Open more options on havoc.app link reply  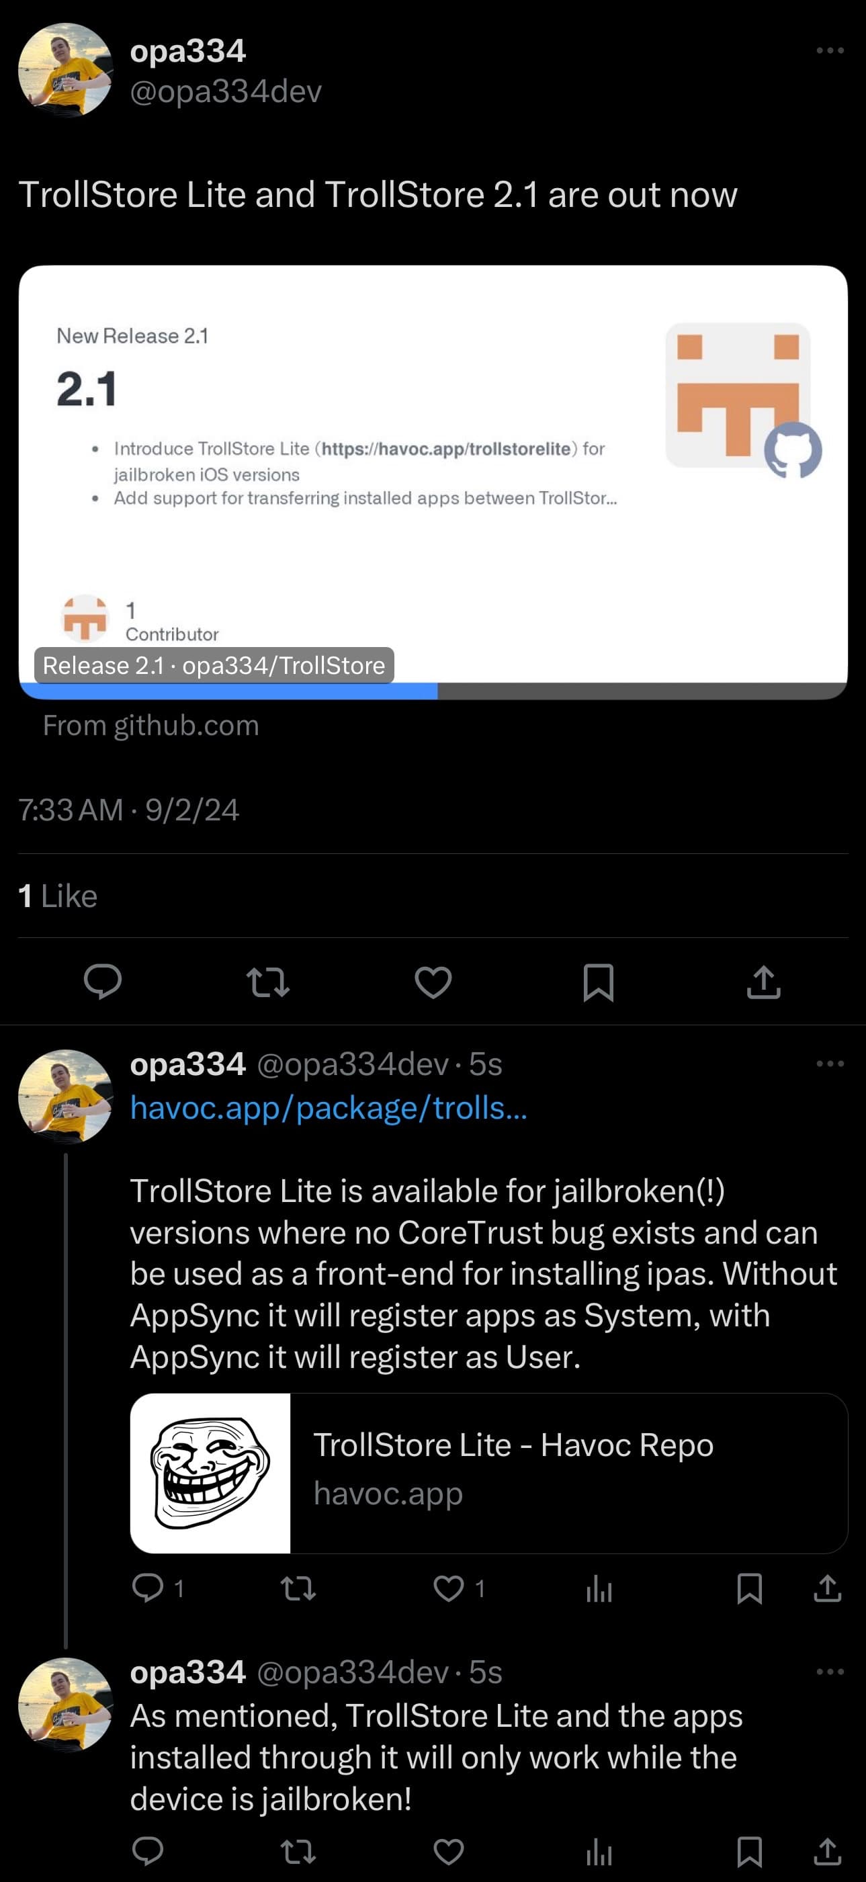(830, 1064)
